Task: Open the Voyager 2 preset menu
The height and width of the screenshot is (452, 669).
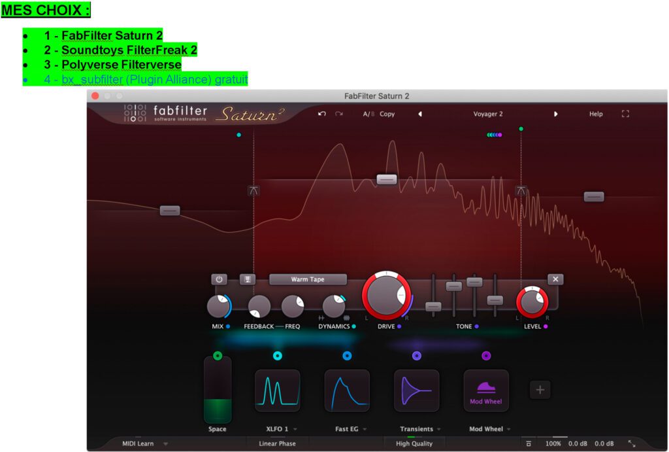Action: (x=488, y=114)
